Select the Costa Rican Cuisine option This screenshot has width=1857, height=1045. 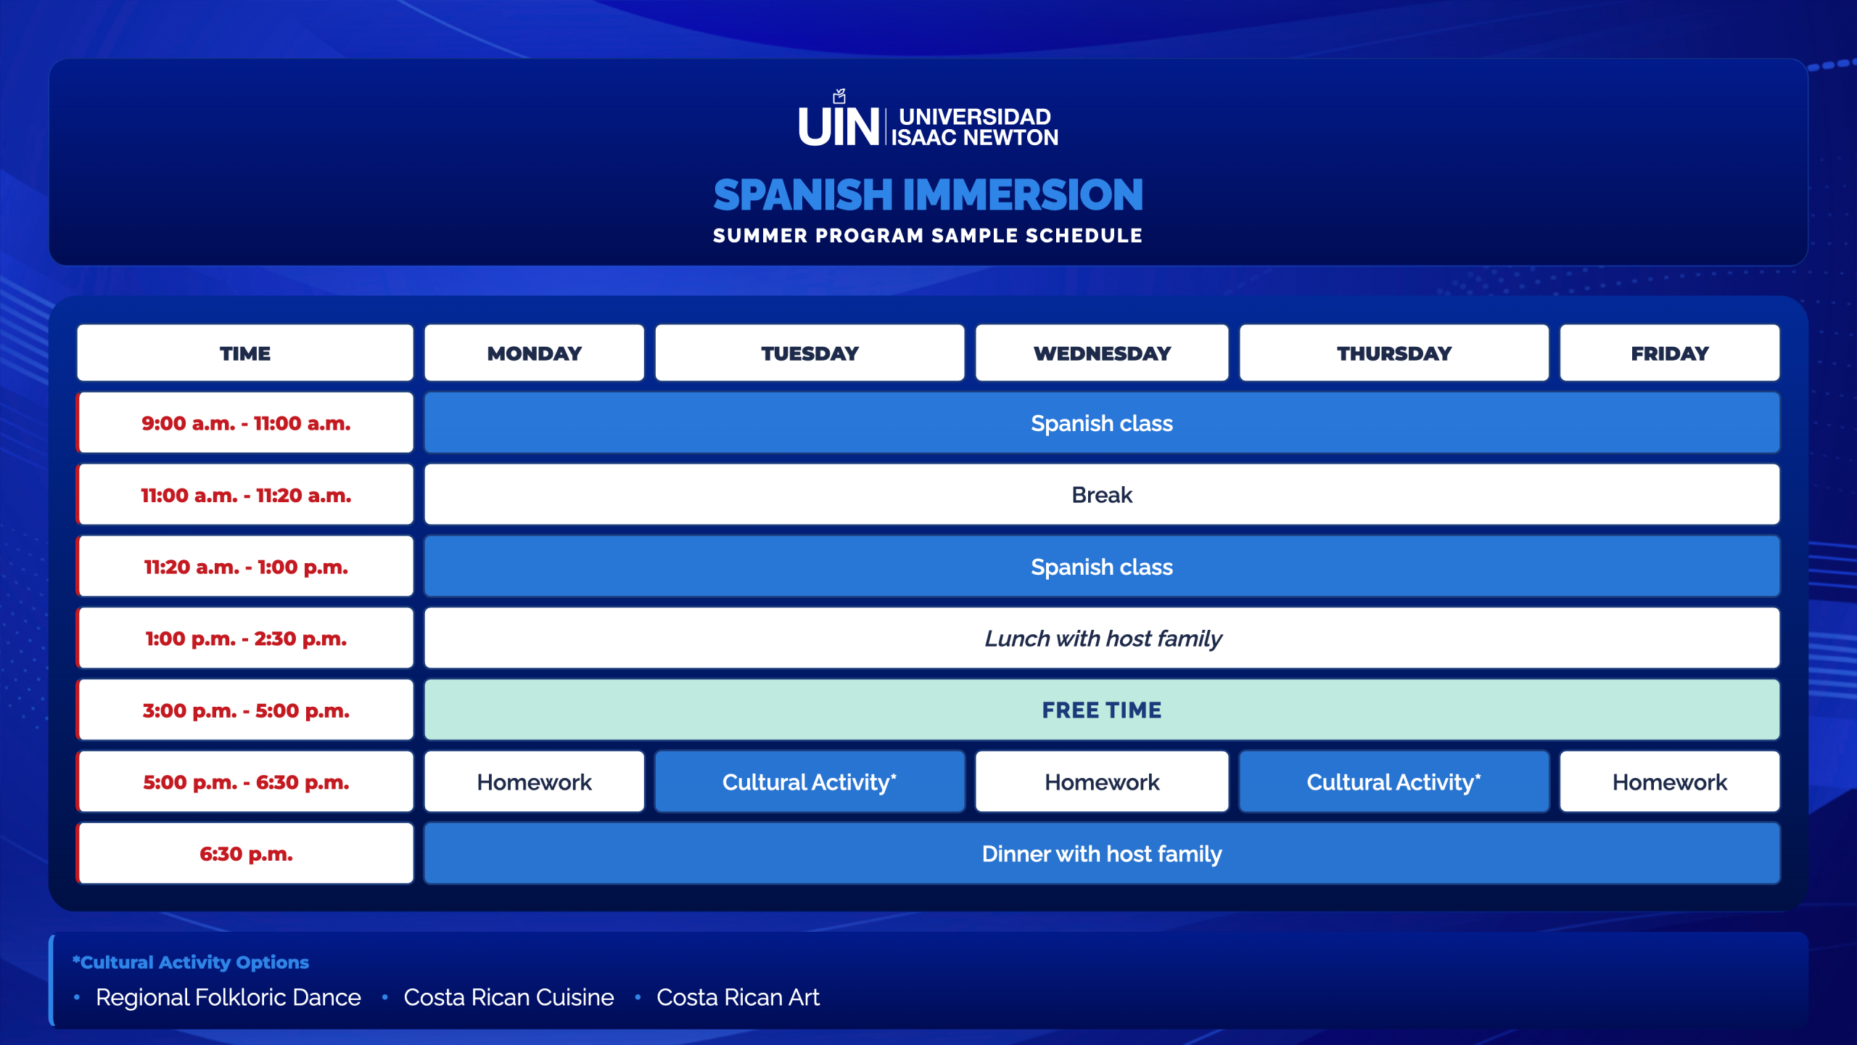click(508, 998)
